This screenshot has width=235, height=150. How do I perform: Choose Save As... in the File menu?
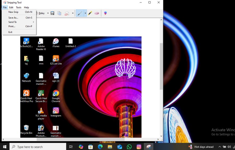tap(19, 18)
